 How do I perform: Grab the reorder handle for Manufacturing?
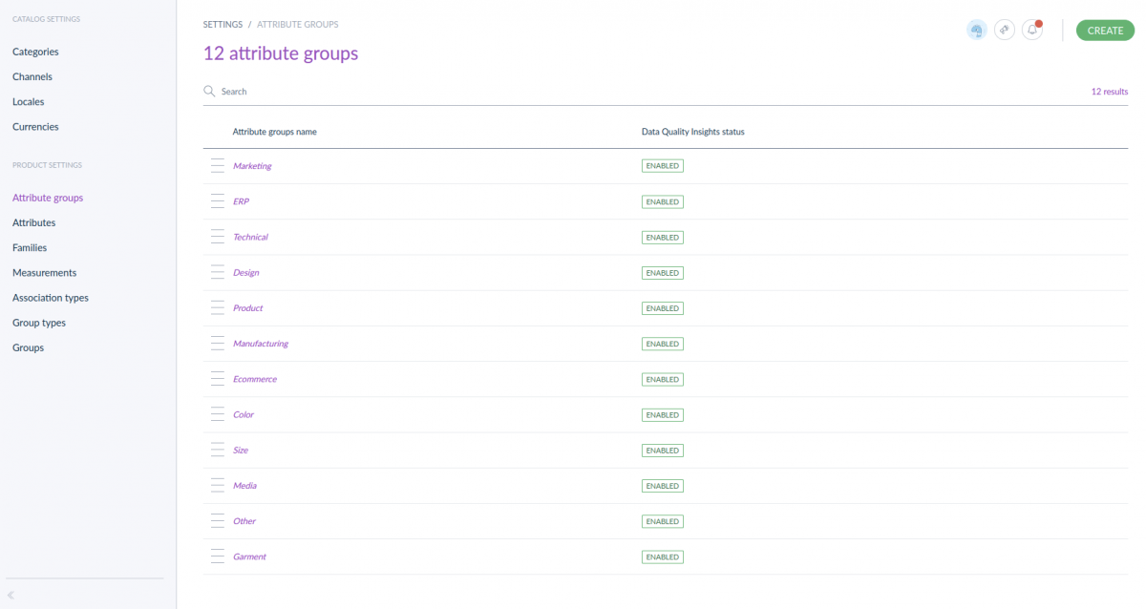[x=217, y=344]
